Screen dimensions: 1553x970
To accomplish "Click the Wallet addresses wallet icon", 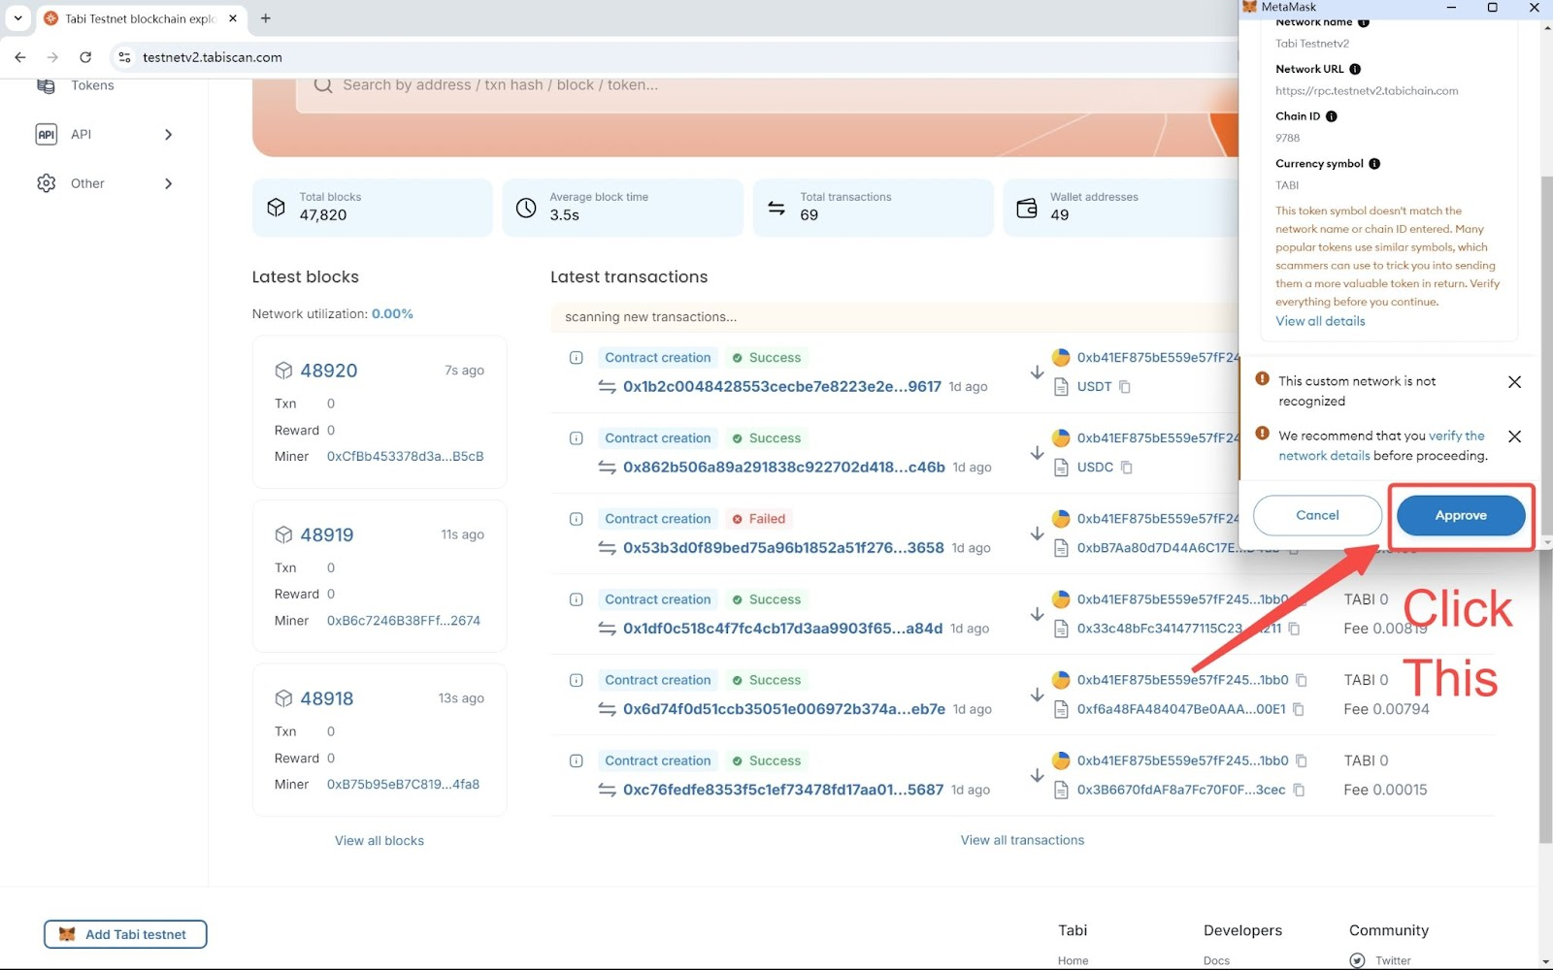I will 1027,208.
